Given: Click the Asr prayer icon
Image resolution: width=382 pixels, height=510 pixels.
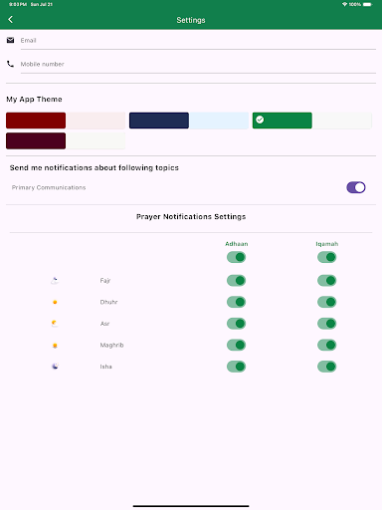Looking at the screenshot, I should click(55, 324).
